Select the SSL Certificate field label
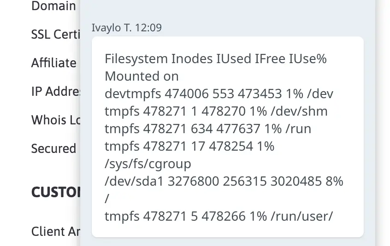The height and width of the screenshot is (246, 390). 55,35
